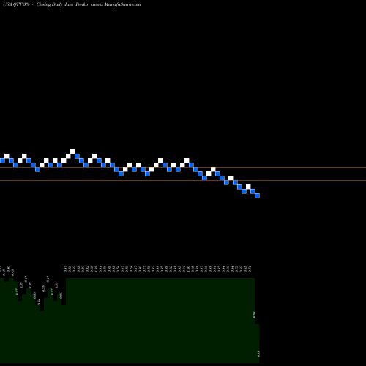Click the upper orange horizontal level line
This screenshot has height=366, width=366.
[x=183, y=168]
